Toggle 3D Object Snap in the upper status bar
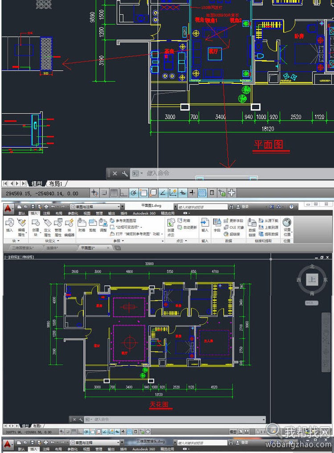The width and height of the screenshot is (334, 453). coord(153,193)
